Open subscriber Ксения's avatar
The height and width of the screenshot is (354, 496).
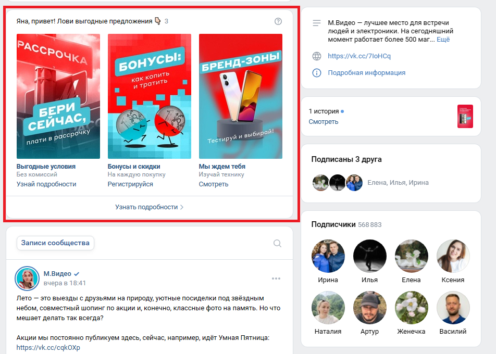point(453,256)
